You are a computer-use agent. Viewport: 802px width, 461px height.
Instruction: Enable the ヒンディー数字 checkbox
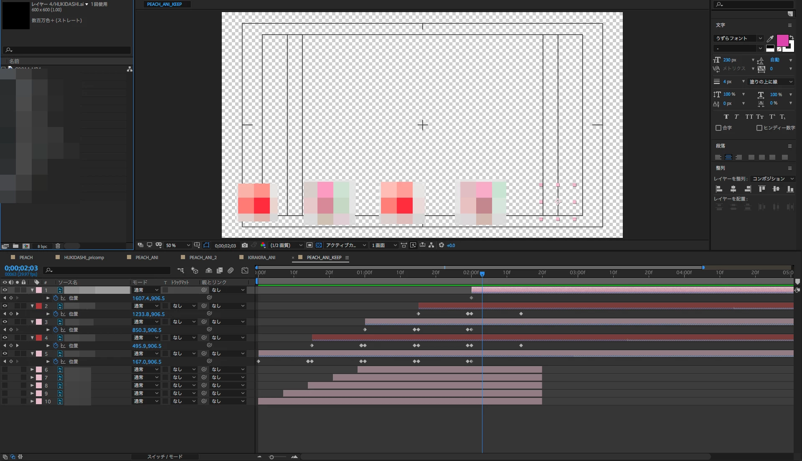coord(759,128)
